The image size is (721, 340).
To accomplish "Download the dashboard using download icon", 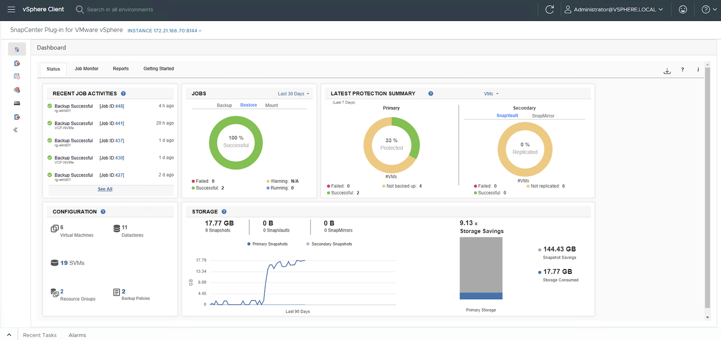I will (x=667, y=71).
